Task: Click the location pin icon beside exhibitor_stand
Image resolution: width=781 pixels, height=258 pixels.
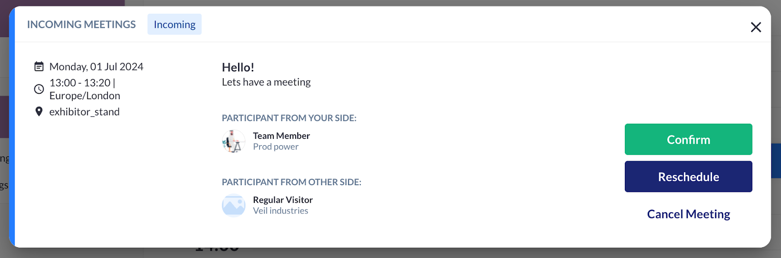Action: 39,111
